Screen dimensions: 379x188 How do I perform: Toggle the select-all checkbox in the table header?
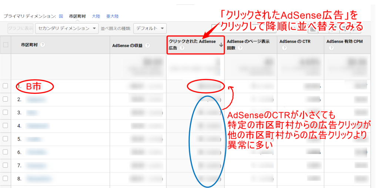[5, 45]
